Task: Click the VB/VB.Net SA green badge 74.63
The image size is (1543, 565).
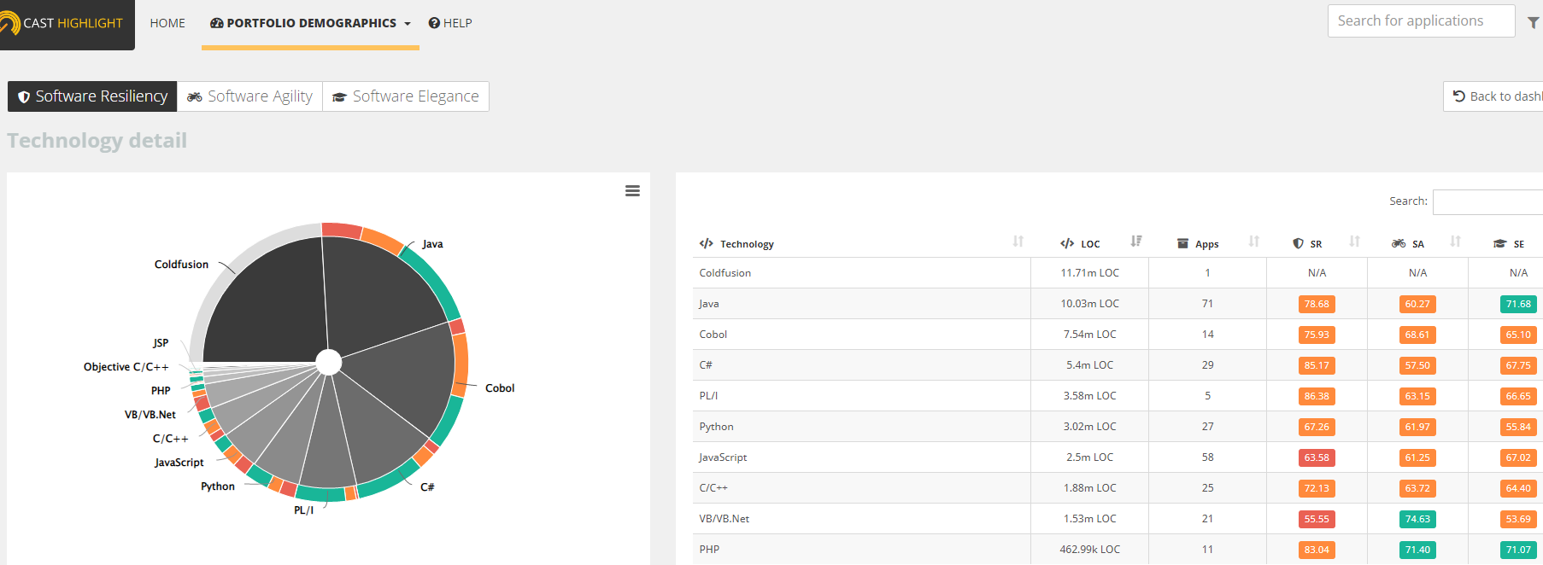Action: tap(1417, 519)
